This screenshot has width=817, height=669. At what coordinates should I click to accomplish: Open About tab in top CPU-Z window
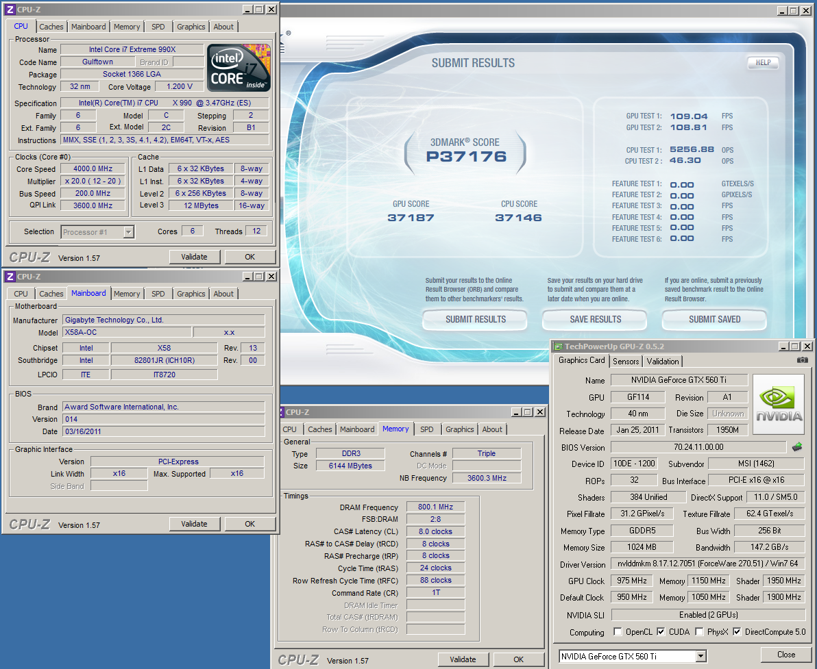223,27
